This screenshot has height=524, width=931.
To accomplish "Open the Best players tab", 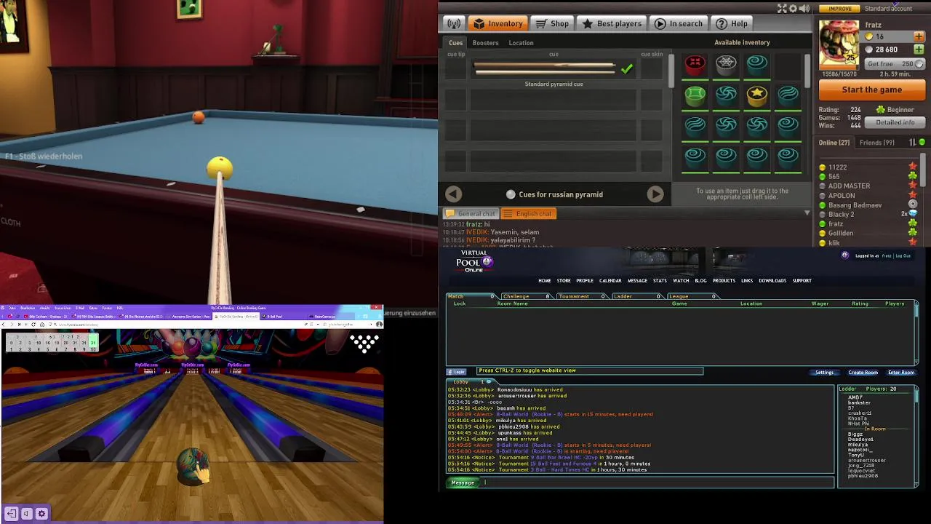I will [x=612, y=24].
